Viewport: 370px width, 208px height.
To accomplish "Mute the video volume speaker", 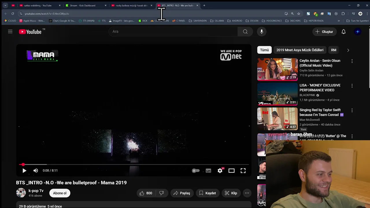I will 36,171.
